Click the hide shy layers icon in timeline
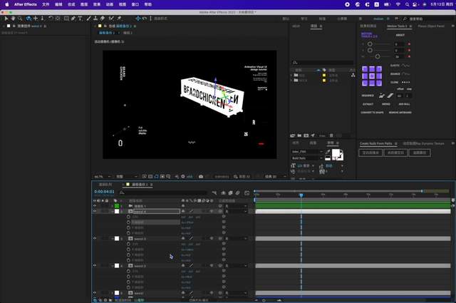 [223, 192]
